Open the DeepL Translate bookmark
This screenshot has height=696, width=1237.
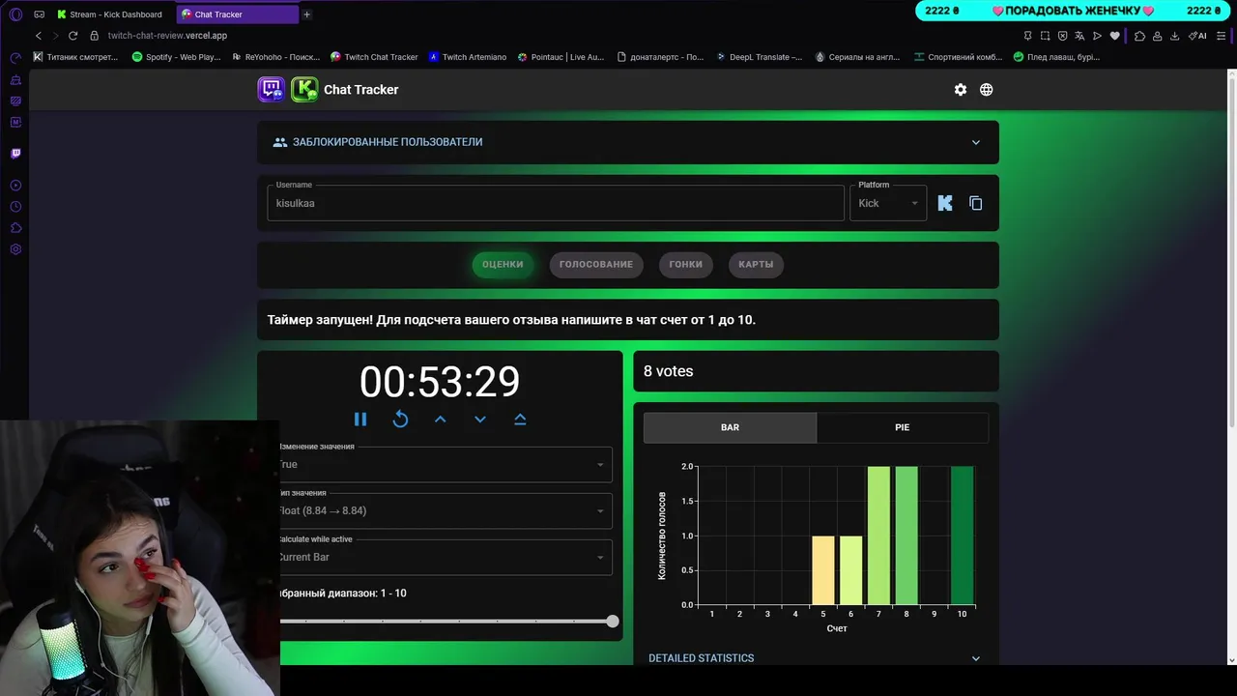(x=759, y=57)
